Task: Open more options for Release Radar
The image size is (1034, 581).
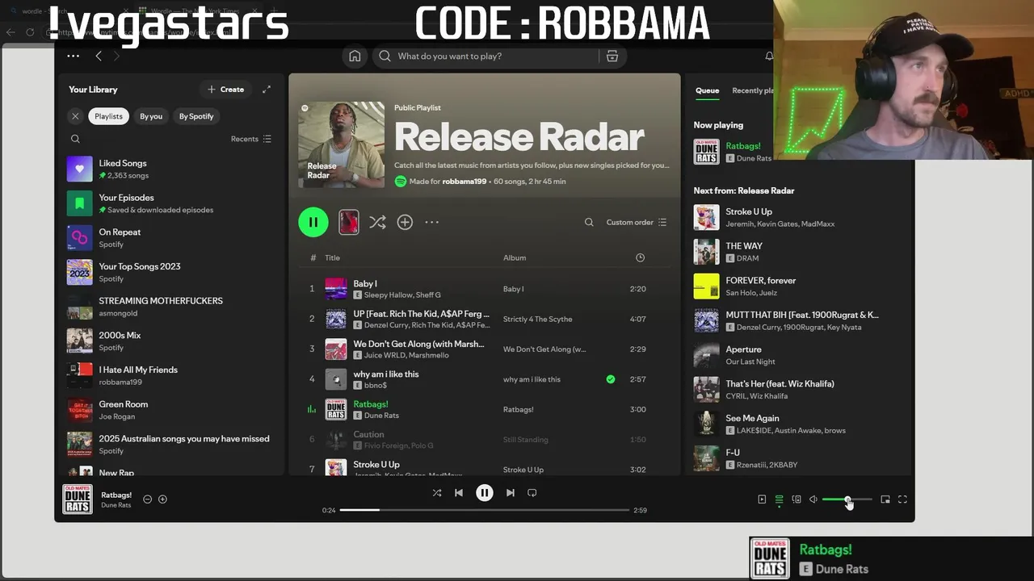Action: pyautogui.click(x=432, y=222)
